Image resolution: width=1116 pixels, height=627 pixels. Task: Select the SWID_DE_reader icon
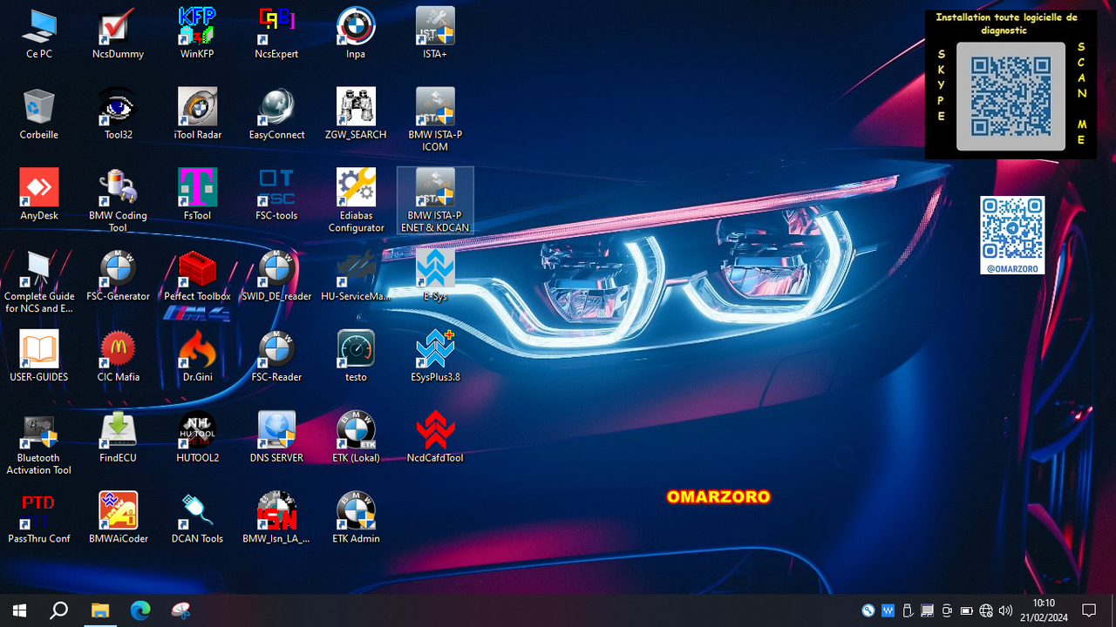tap(276, 276)
